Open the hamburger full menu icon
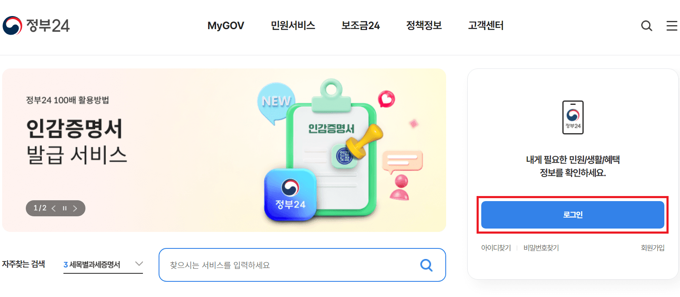This screenshot has width=680, height=297. [x=672, y=26]
